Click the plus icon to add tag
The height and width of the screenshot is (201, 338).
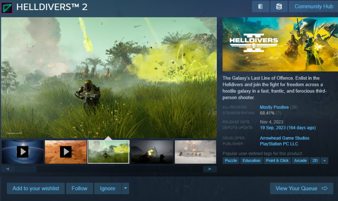click(325, 160)
